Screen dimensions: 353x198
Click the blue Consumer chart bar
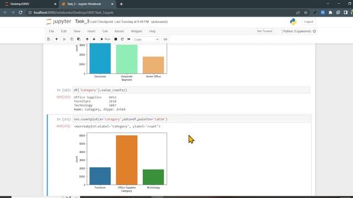[100, 58]
